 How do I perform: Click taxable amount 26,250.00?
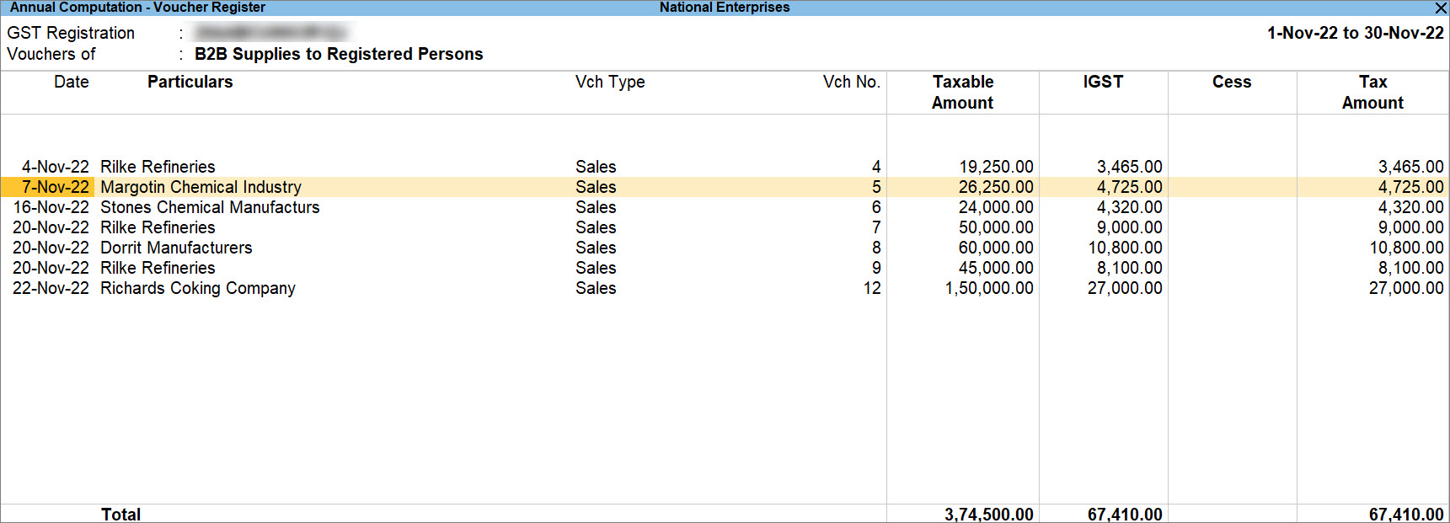pyautogui.click(x=996, y=187)
